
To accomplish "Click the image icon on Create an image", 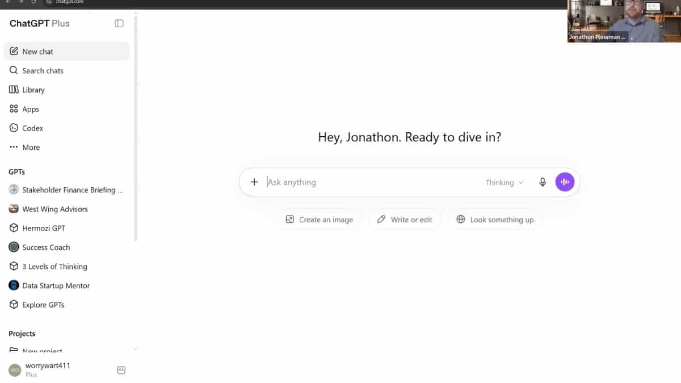I will (290, 220).
